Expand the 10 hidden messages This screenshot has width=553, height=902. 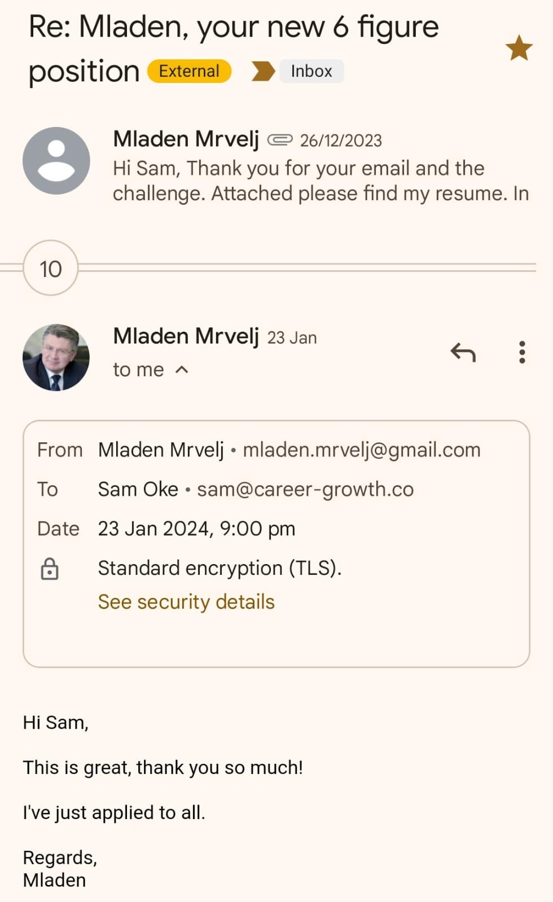pos(51,269)
